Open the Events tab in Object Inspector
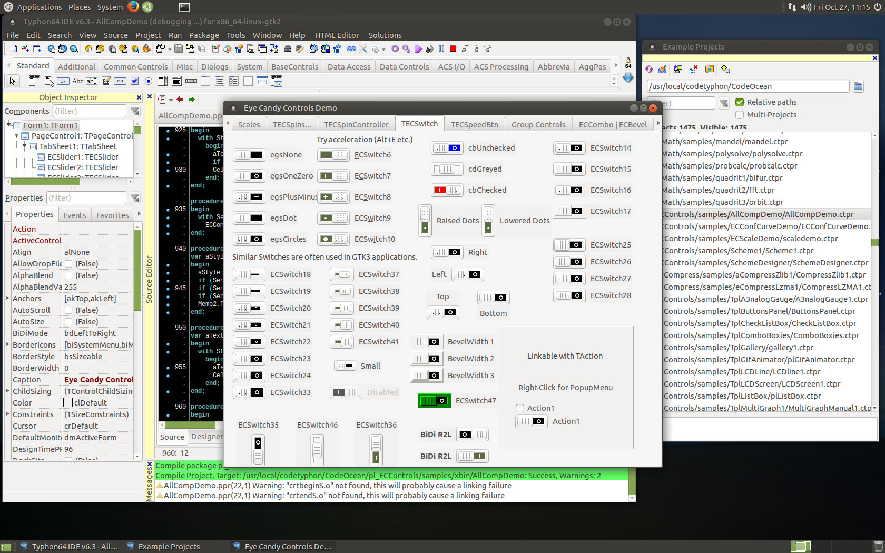 click(x=74, y=215)
